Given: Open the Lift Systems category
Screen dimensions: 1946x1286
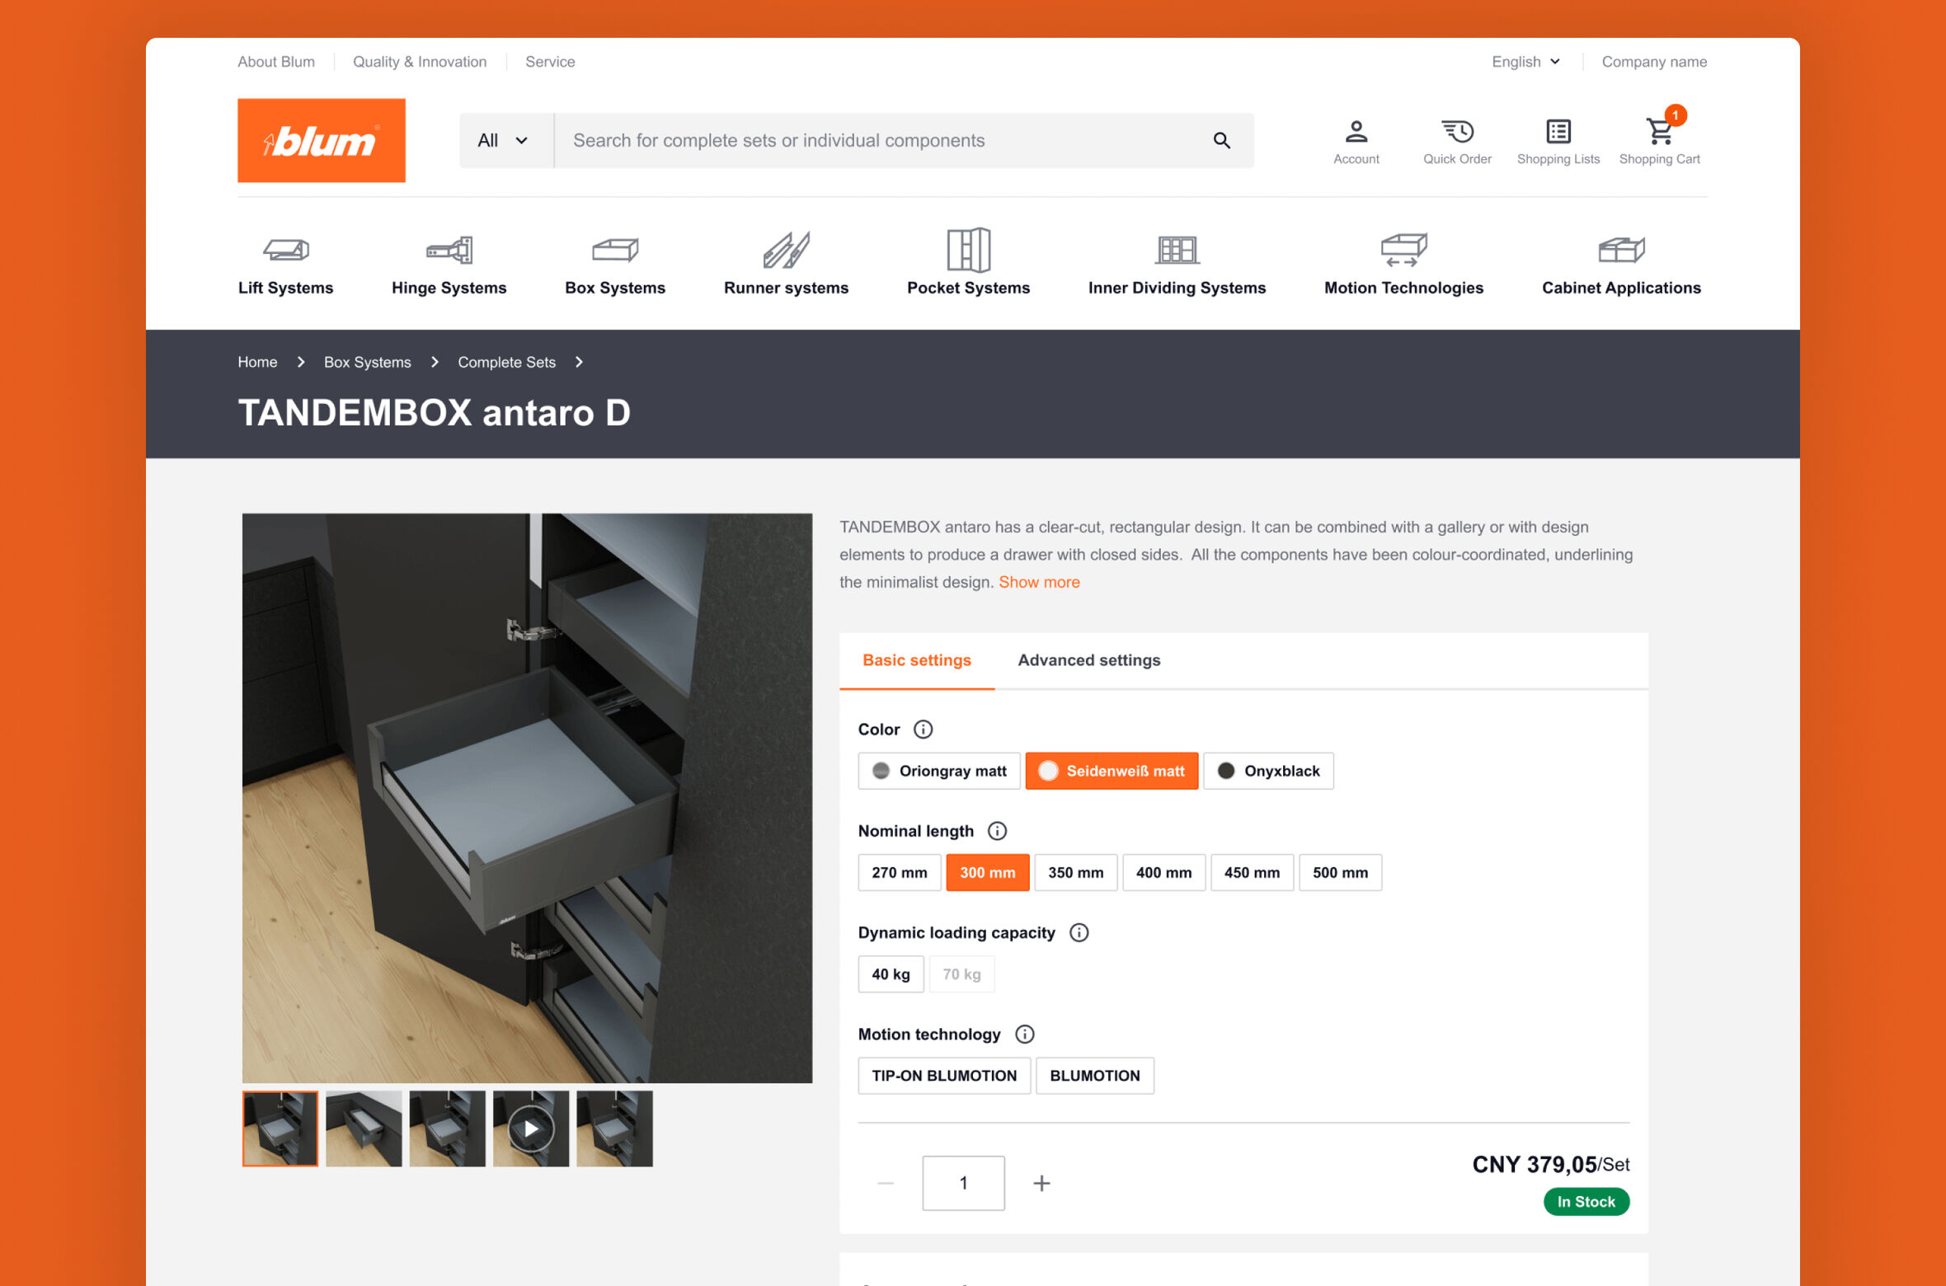Looking at the screenshot, I should pyautogui.click(x=285, y=264).
